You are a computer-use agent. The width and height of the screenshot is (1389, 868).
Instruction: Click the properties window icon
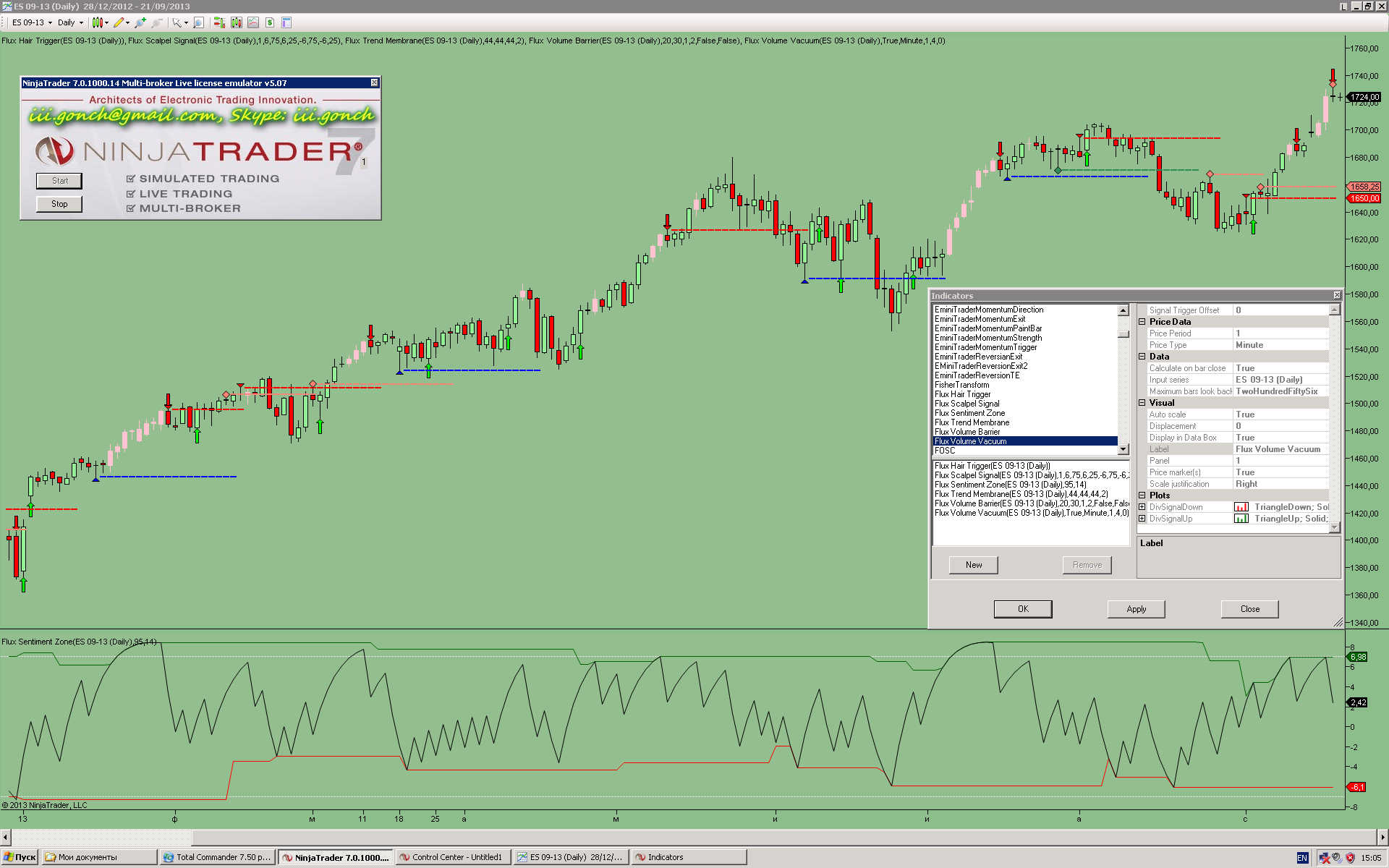tap(286, 22)
